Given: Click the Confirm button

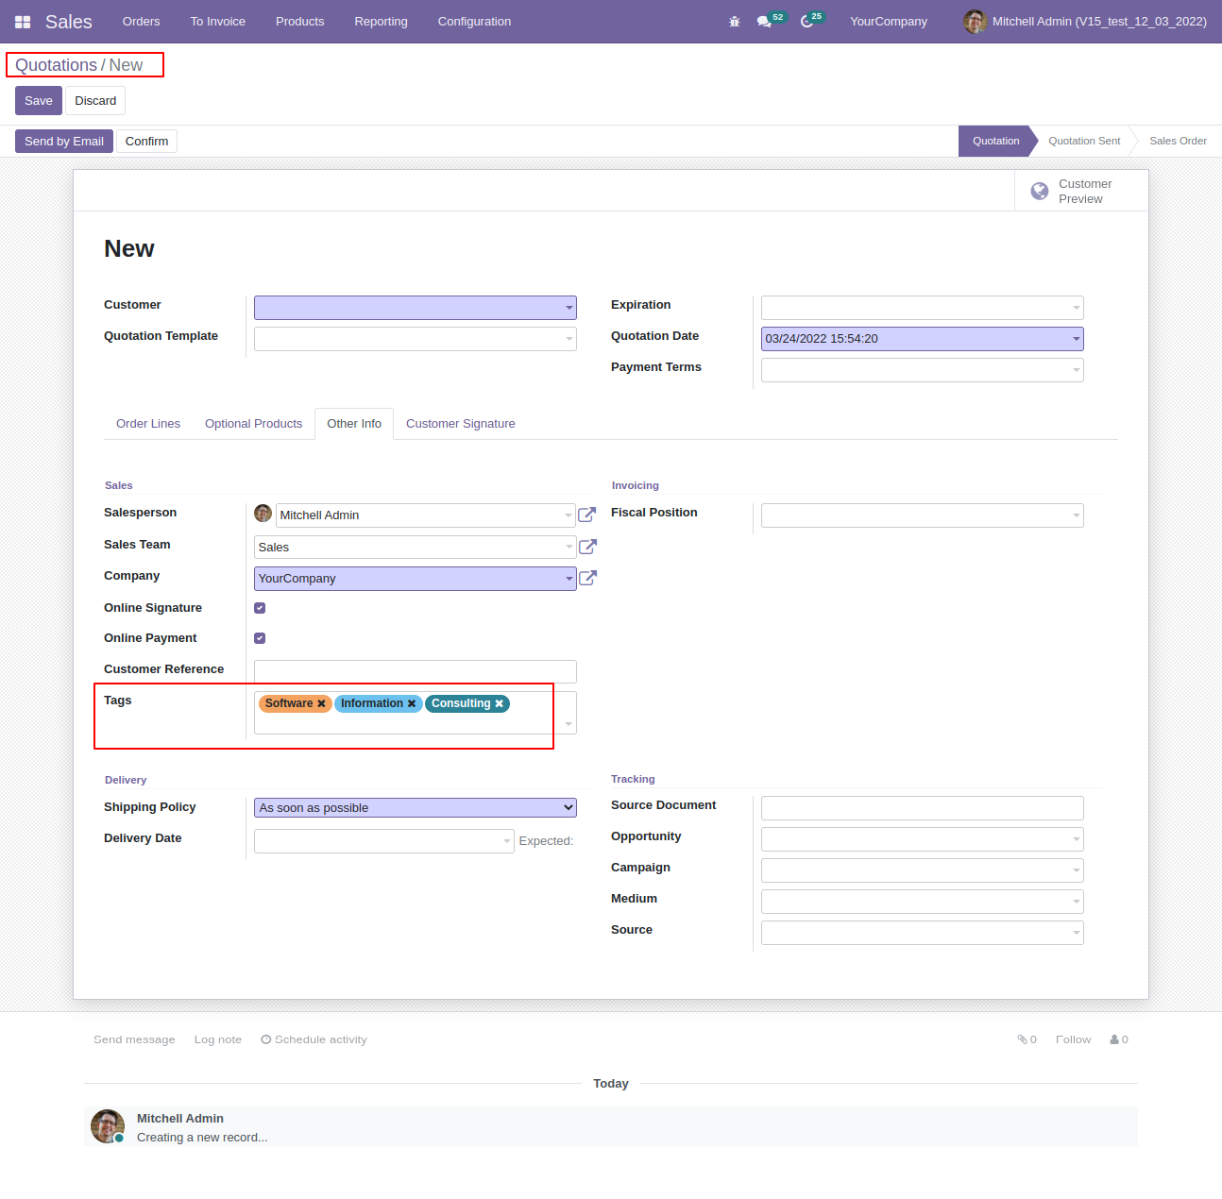Looking at the screenshot, I should pyautogui.click(x=147, y=142).
